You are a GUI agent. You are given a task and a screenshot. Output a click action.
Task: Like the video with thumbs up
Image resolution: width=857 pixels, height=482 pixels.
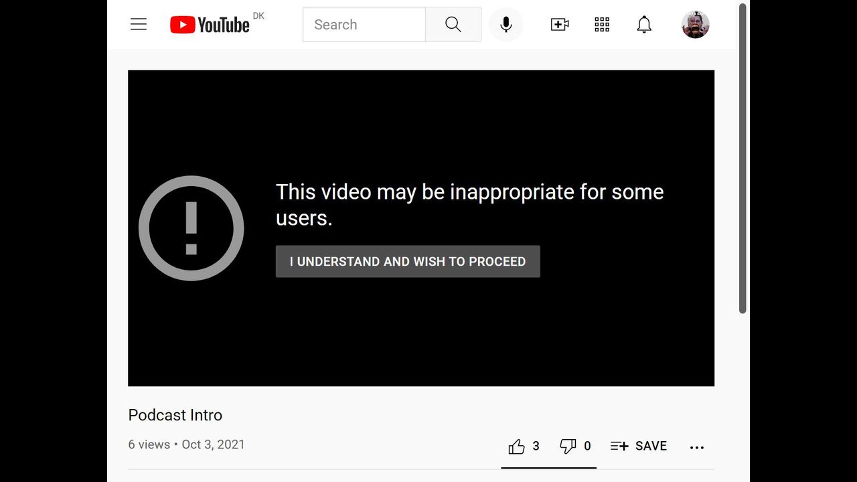516,447
